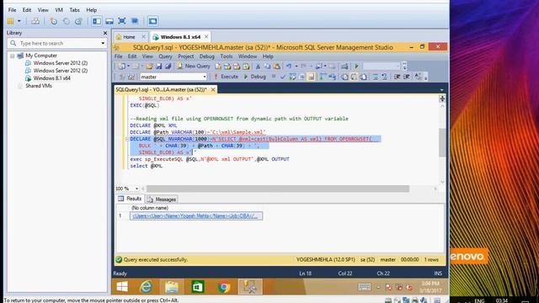Screen dimensions: 539x303
Task: Launch Chrome from the VM taskbar
Action: (x=224, y=286)
